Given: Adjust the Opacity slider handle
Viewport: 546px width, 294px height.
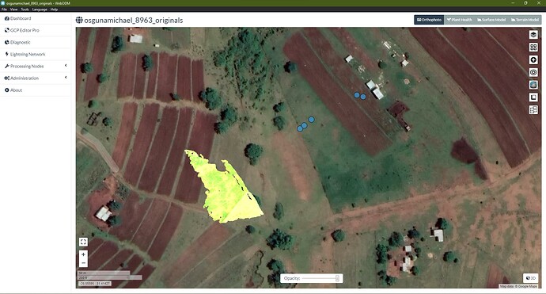Looking at the screenshot, I should click(x=337, y=278).
